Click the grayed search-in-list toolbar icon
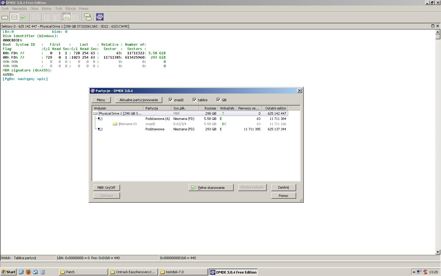This screenshot has width=441, height=276. [x=76, y=17]
